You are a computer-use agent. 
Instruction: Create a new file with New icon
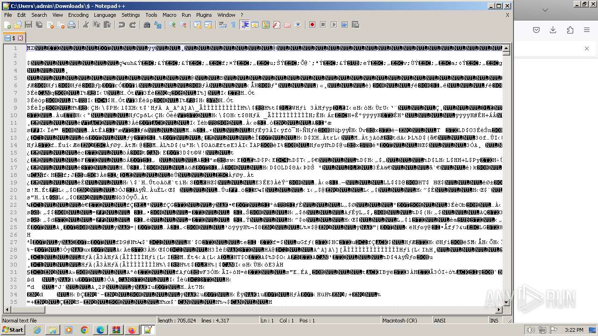click(x=7, y=25)
